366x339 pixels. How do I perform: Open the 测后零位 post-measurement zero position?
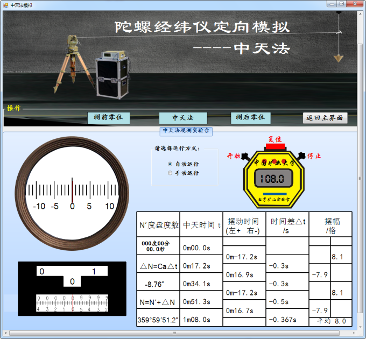tap(251, 118)
